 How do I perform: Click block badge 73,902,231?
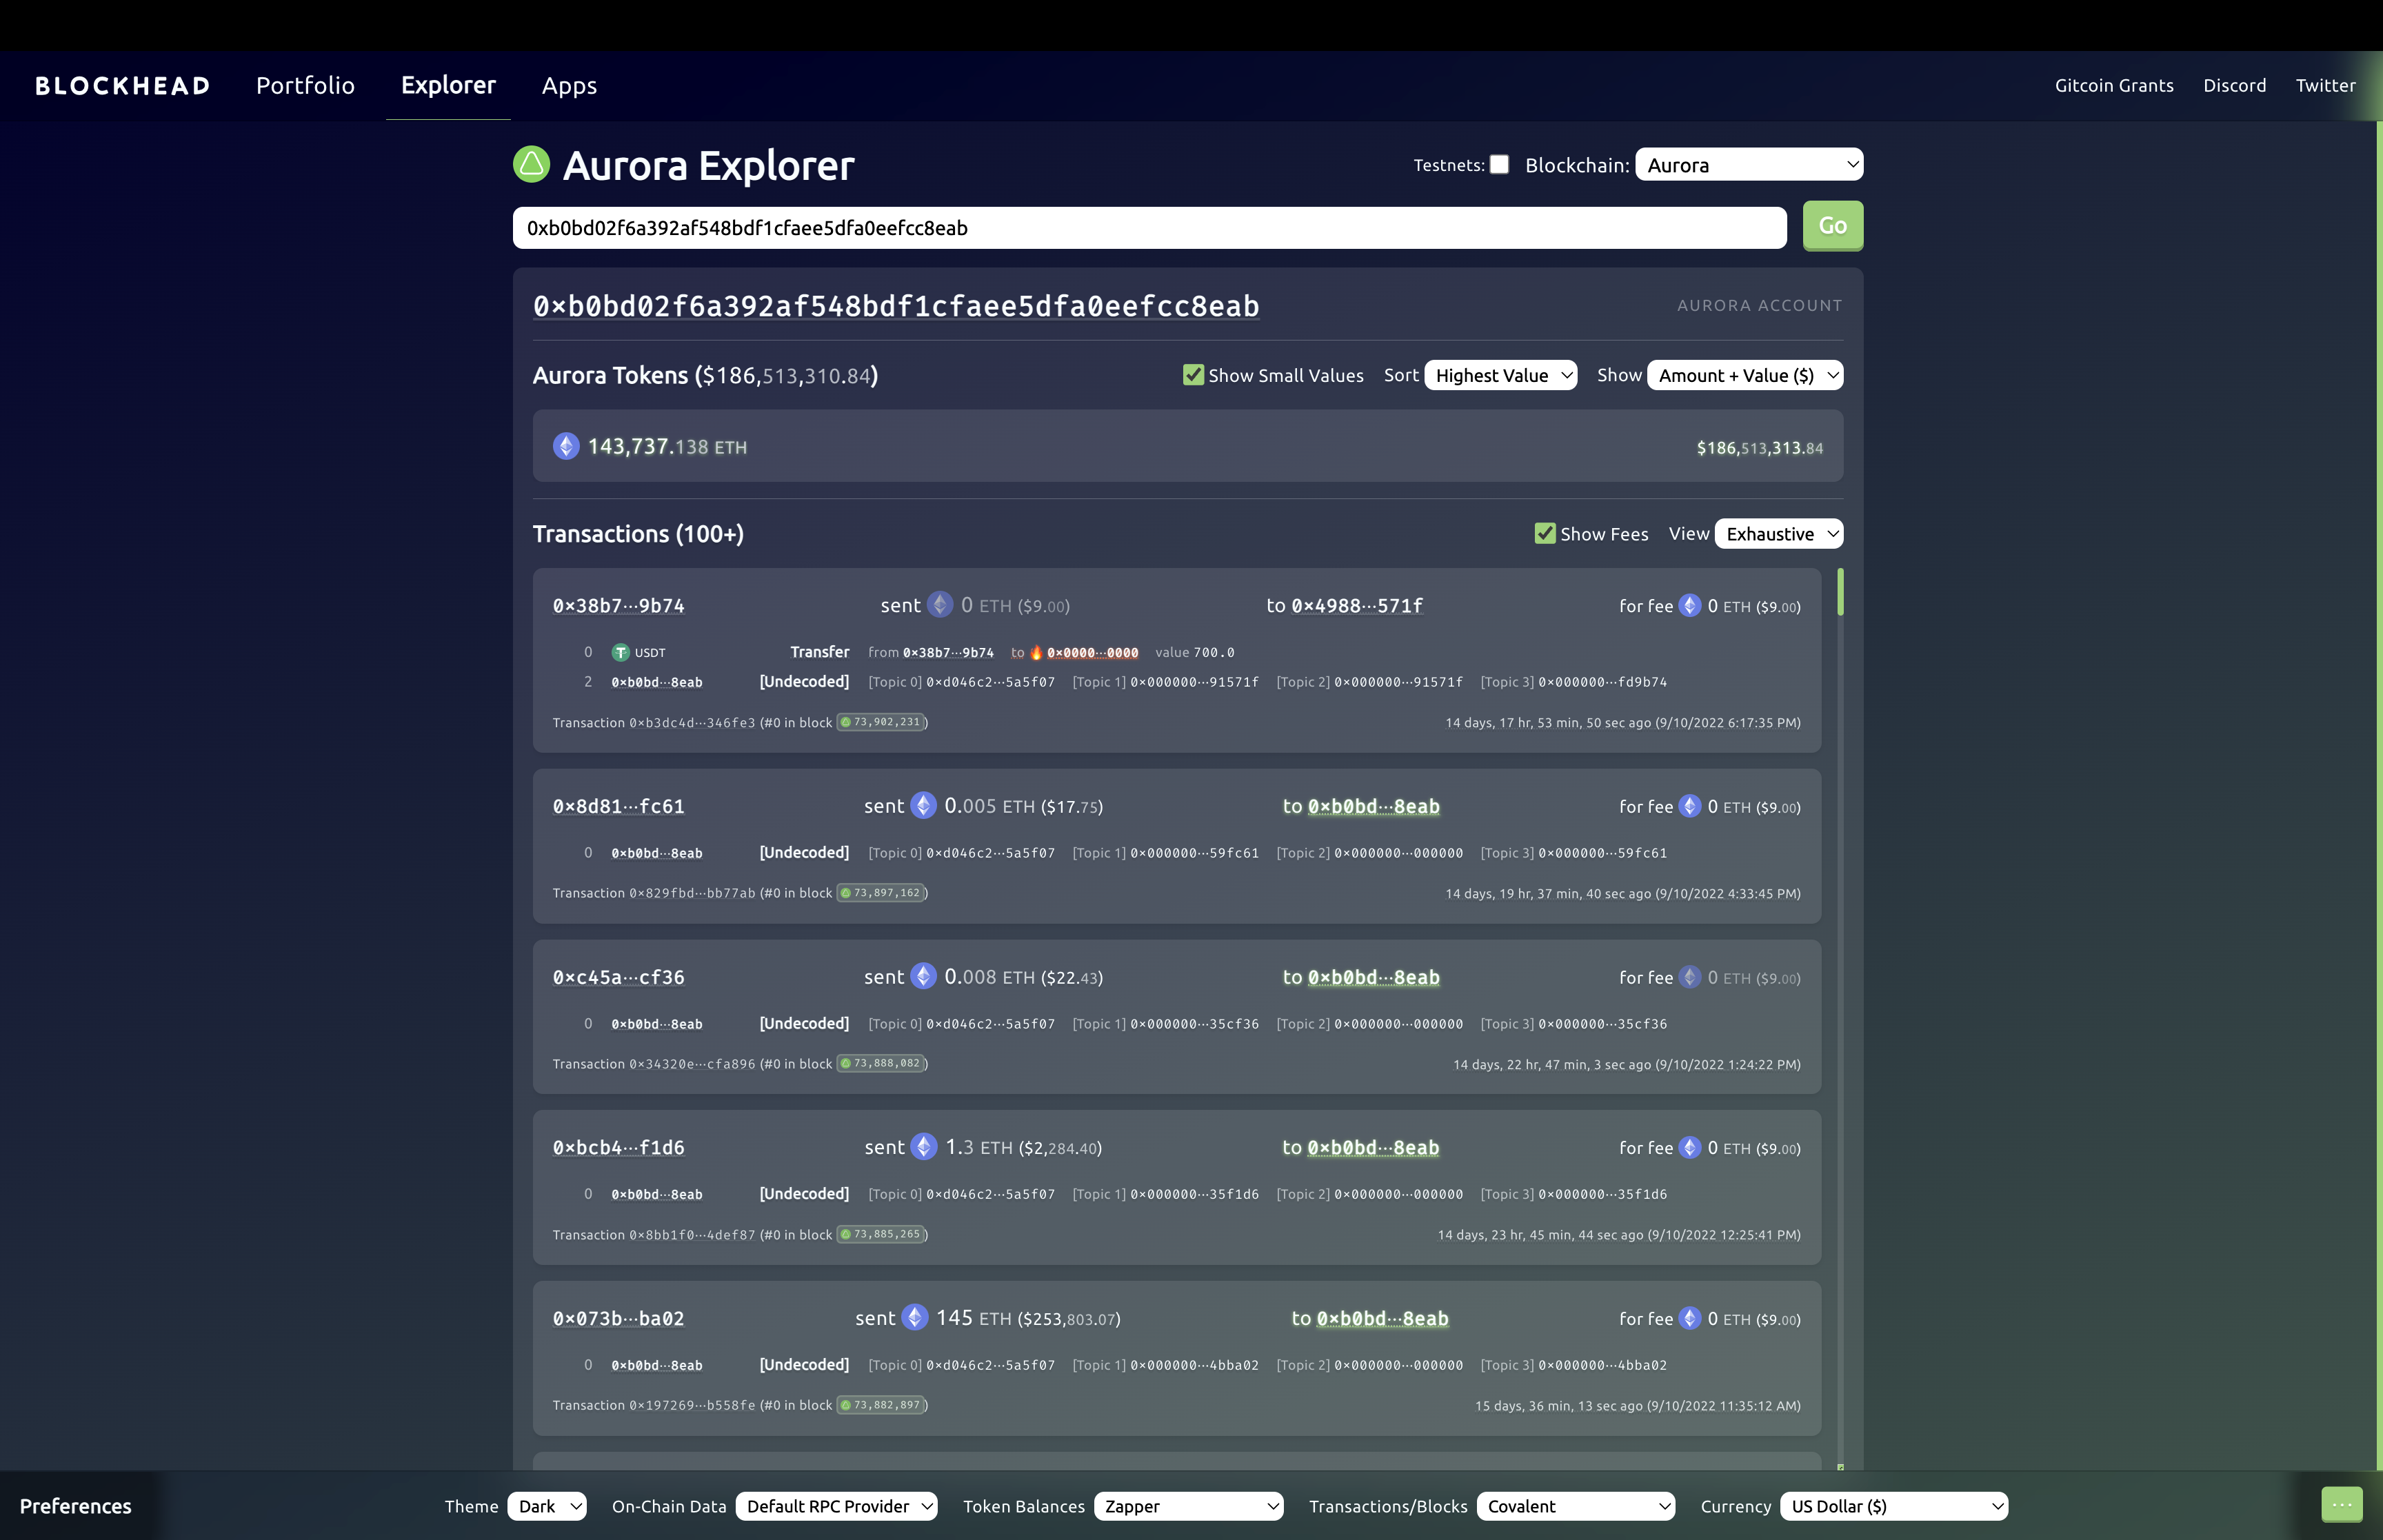(x=880, y=722)
